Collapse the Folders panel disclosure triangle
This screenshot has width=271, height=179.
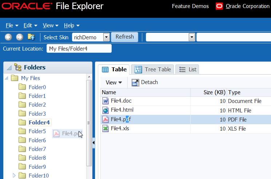pos(9,68)
